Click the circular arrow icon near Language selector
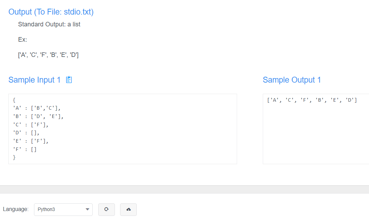 coord(106,209)
